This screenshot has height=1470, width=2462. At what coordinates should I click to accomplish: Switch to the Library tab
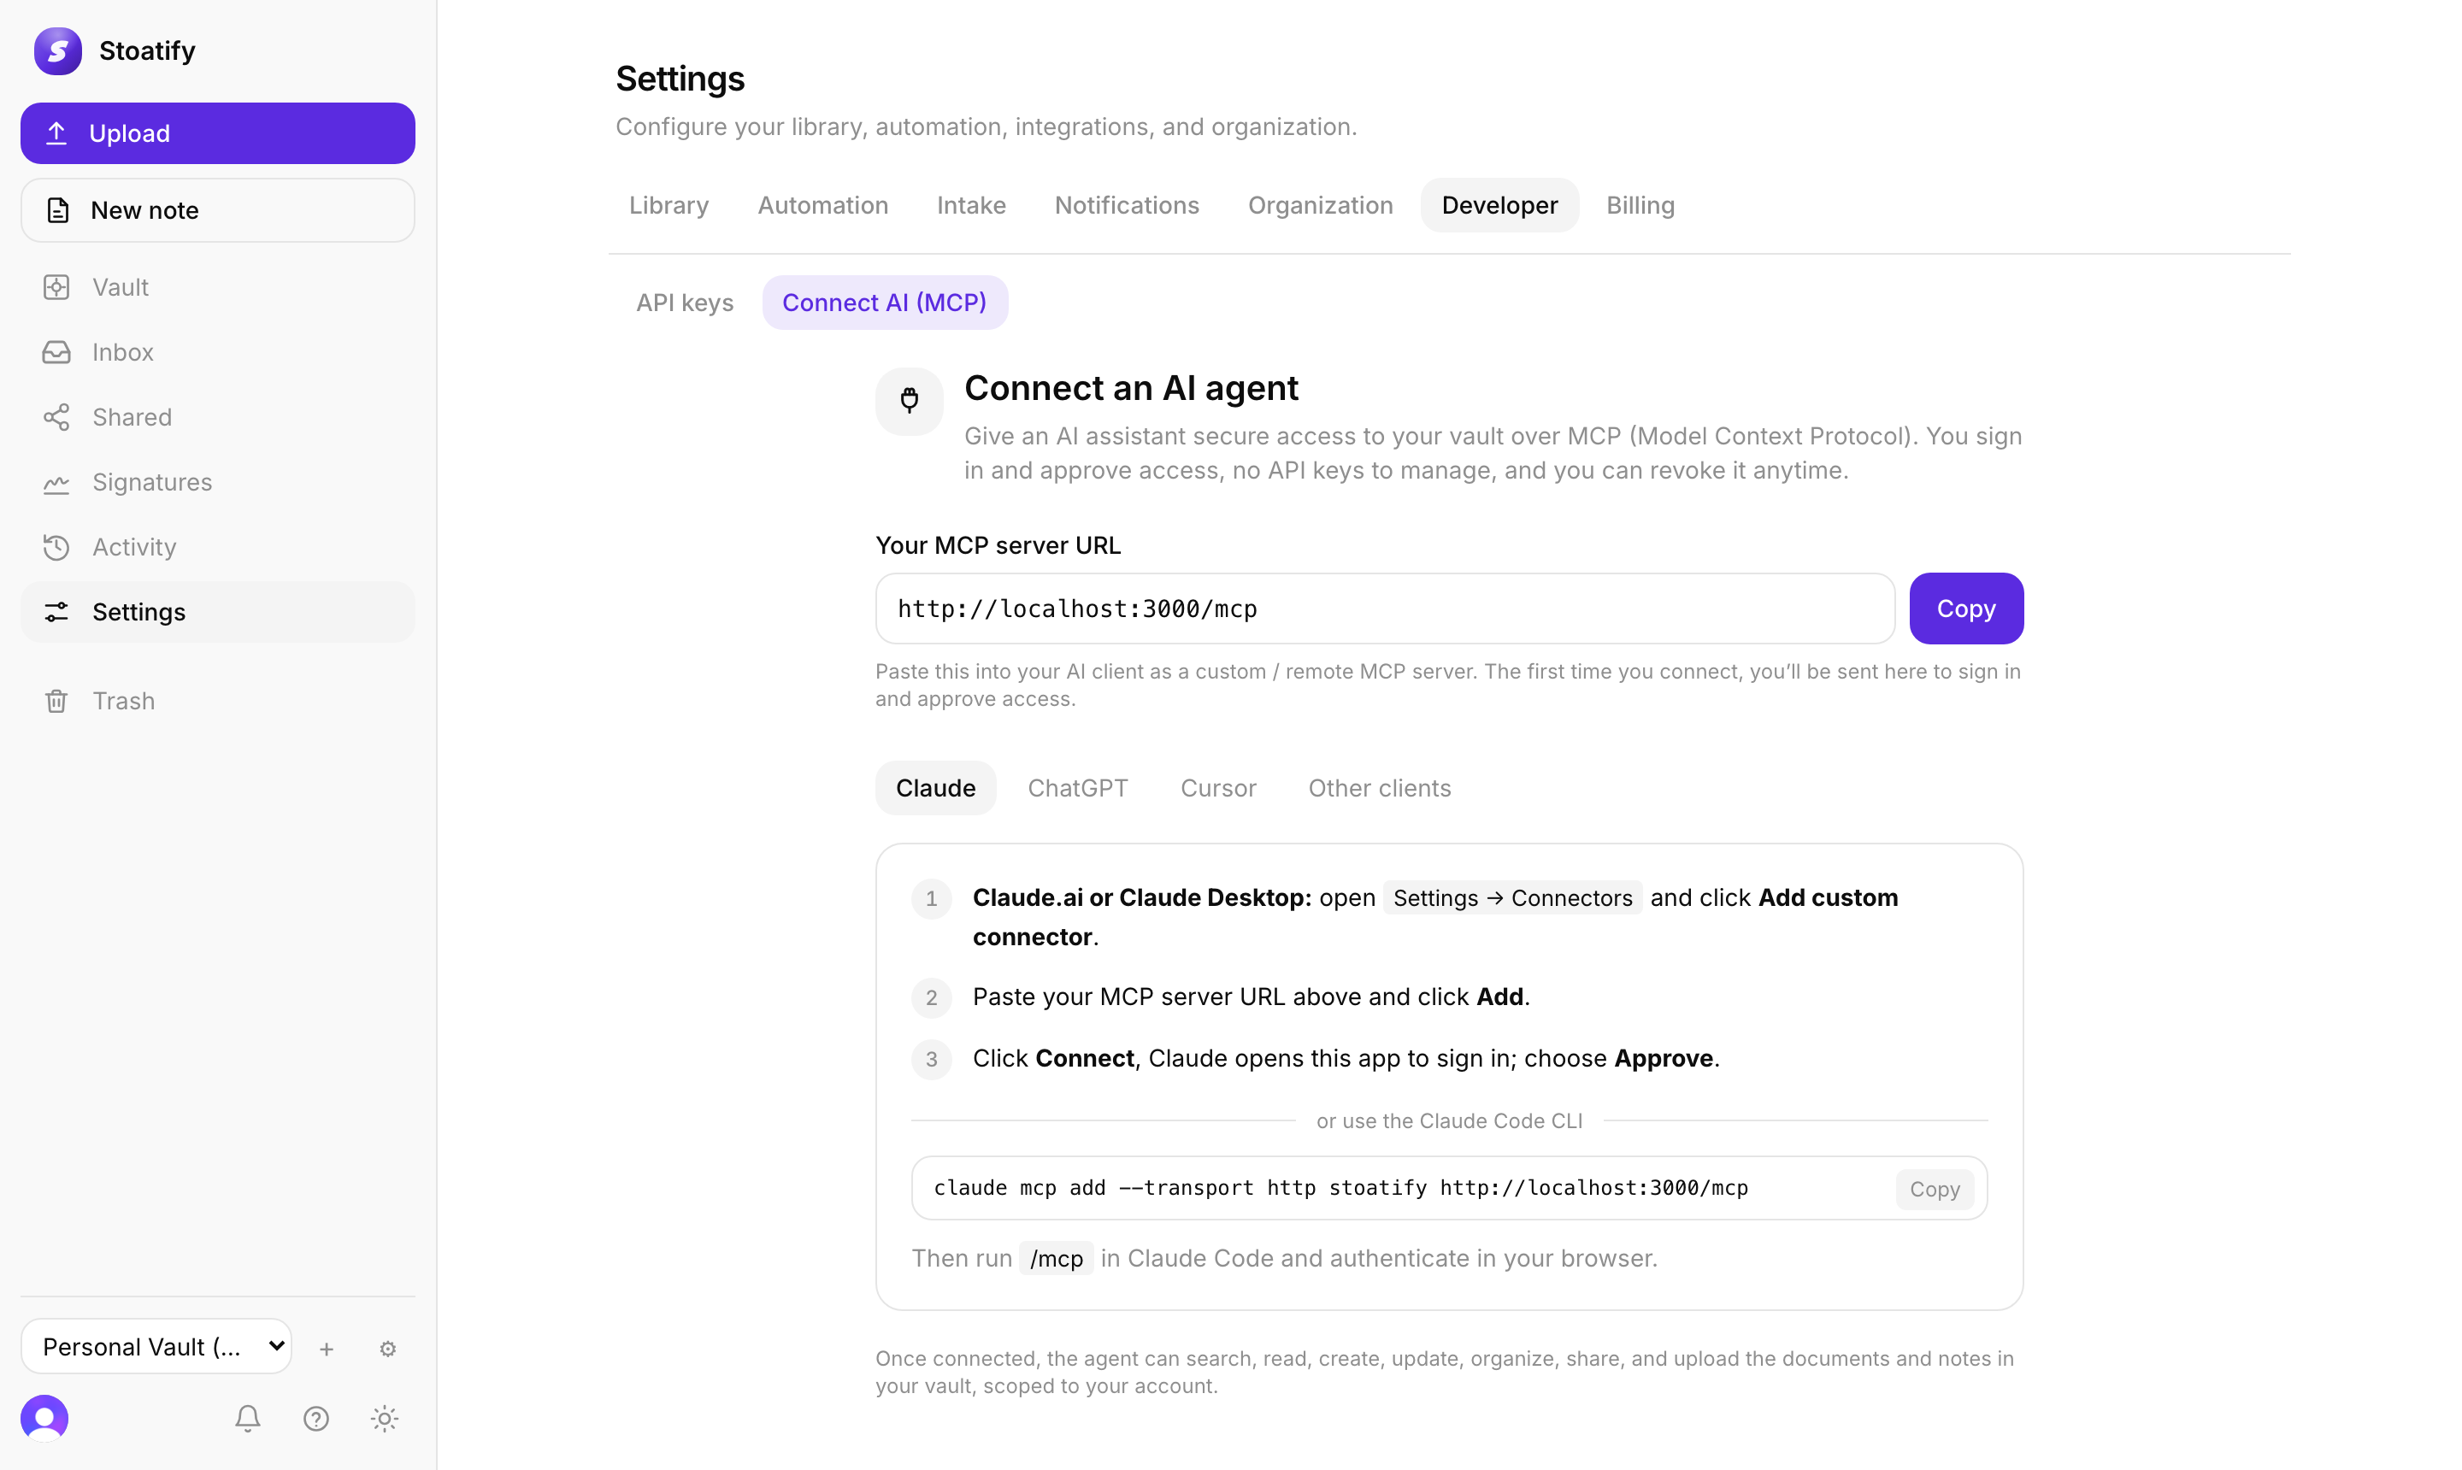coord(669,205)
